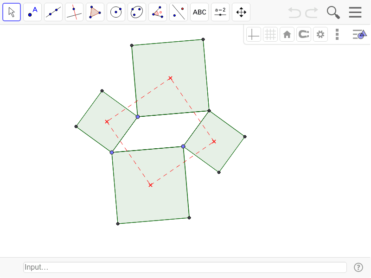Select the ABC Text tool

tap(199, 12)
